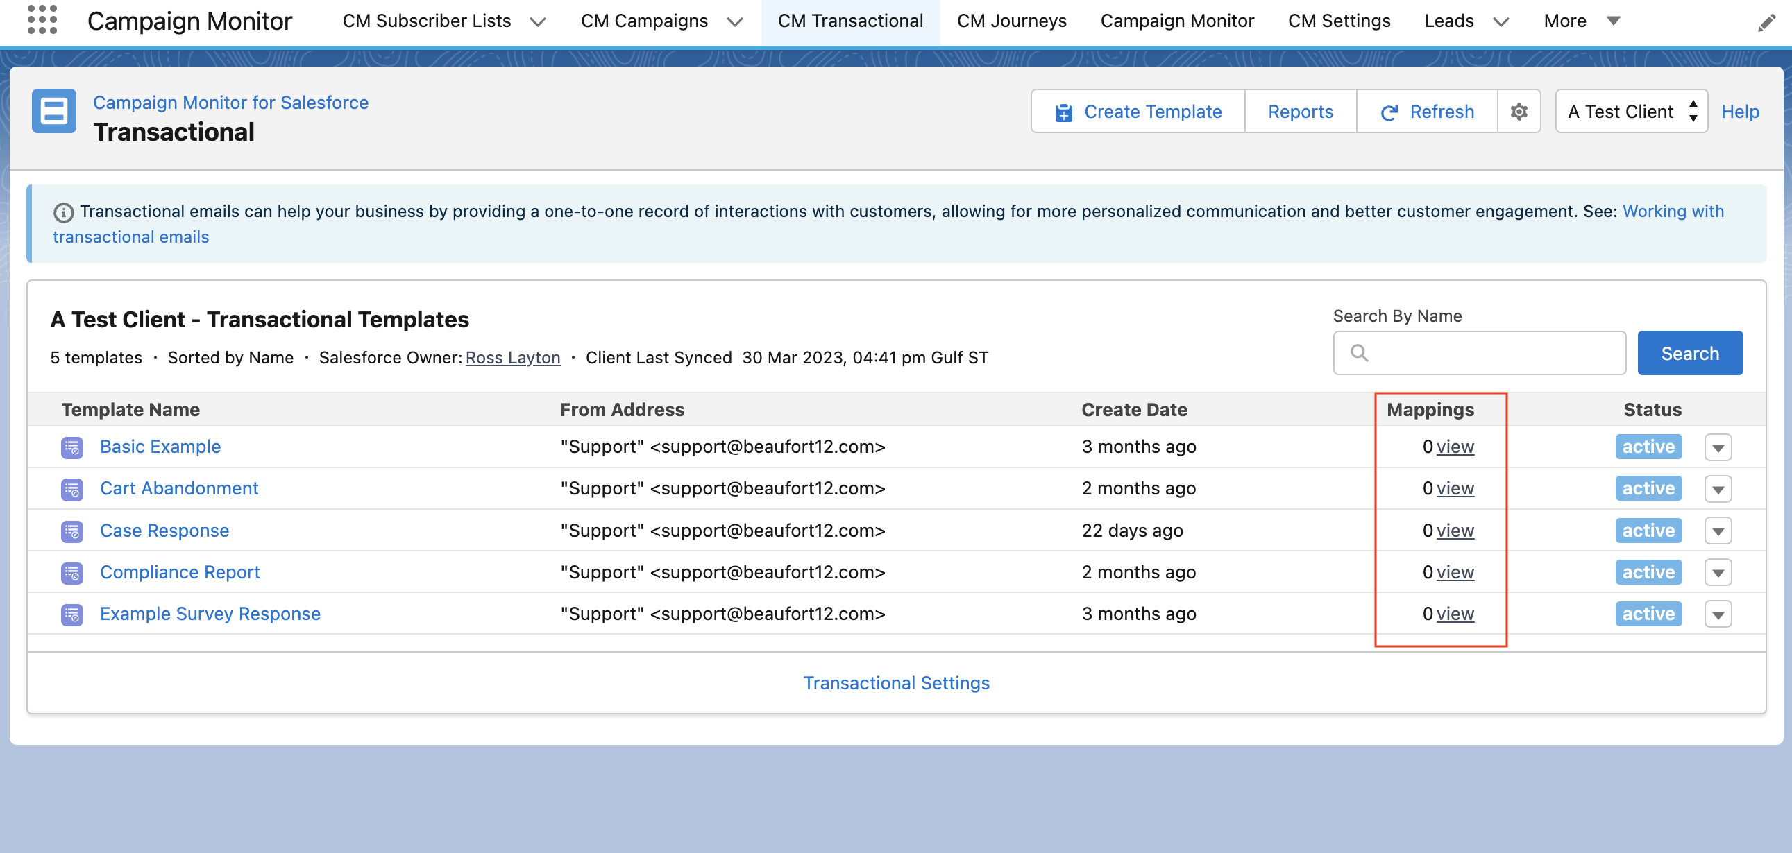
Task: Click the template icon beside Cart Abandonment
Action: (x=71, y=489)
